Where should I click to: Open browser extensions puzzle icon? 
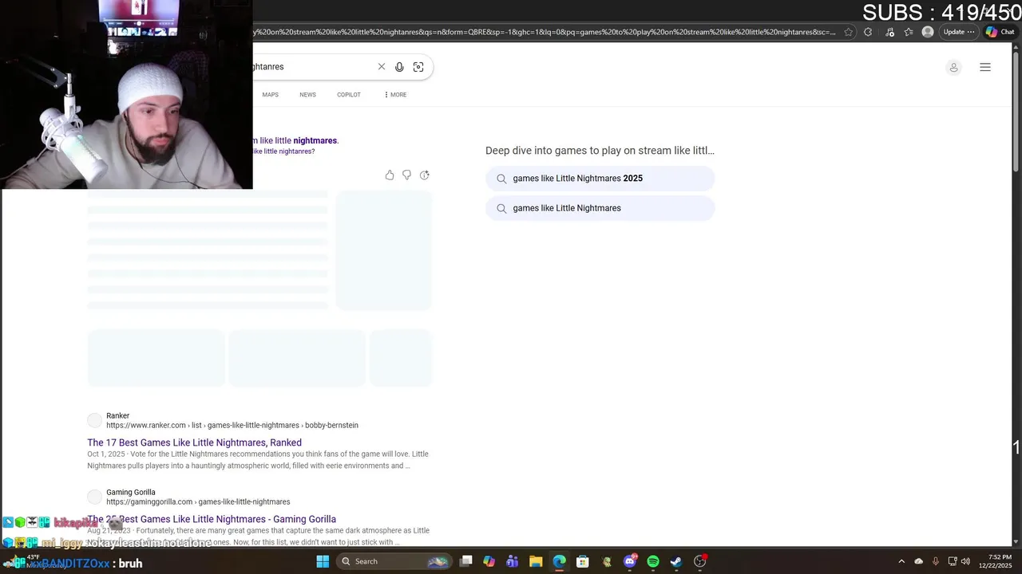(x=868, y=32)
